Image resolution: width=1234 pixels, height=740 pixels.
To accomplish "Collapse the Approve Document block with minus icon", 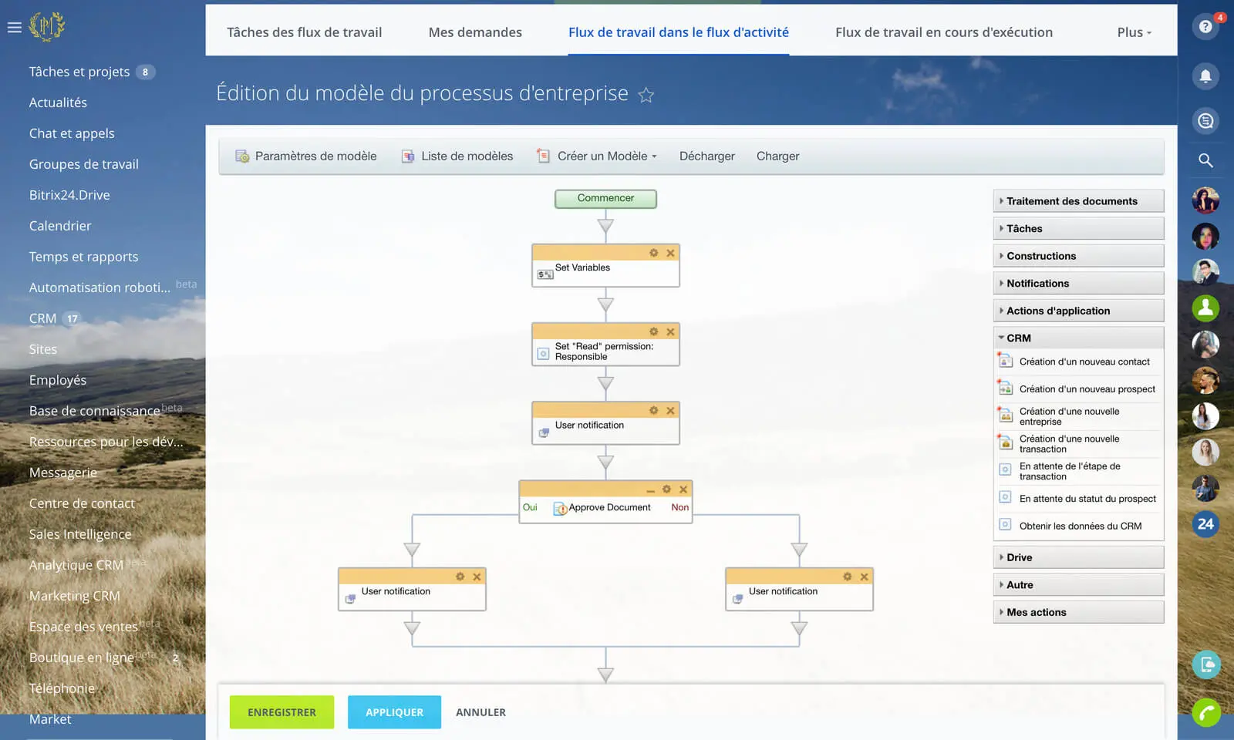I will (x=650, y=490).
